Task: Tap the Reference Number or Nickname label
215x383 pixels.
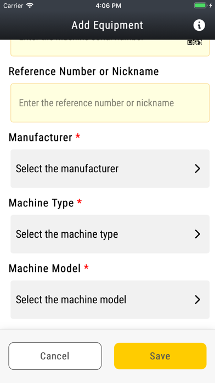Action: [x=84, y=72]
